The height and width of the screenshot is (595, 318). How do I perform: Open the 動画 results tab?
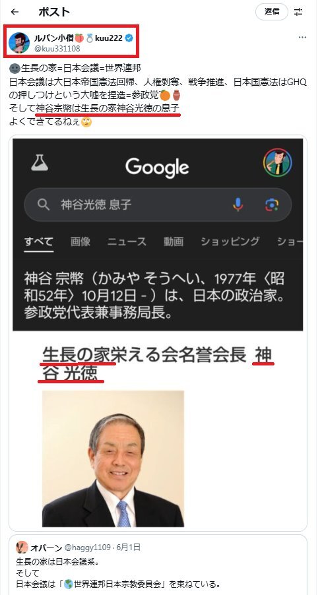tap(174, 241)
